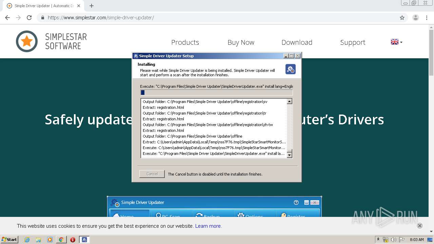Open the Chrome three-dot menu
This screenshot has width=434, height=244.
pos(427,18)
